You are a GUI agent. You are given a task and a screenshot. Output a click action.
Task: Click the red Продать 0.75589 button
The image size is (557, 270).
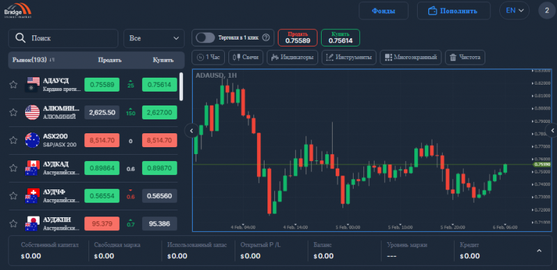tap(298, 37)
